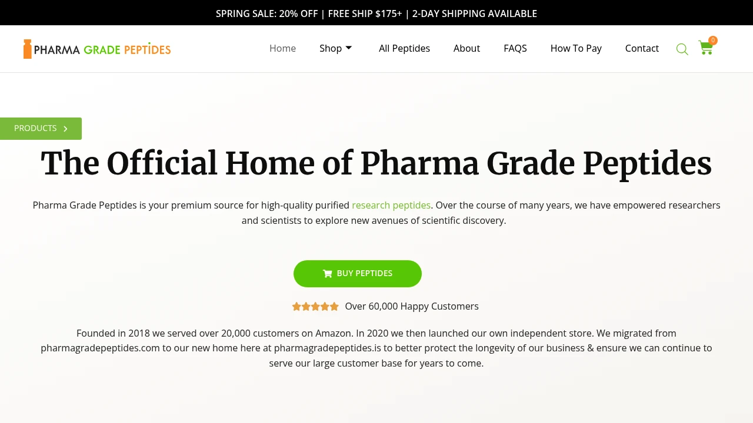Click the SPRING SALE announcement bar
753x423 pixels.
pos(376,13)
